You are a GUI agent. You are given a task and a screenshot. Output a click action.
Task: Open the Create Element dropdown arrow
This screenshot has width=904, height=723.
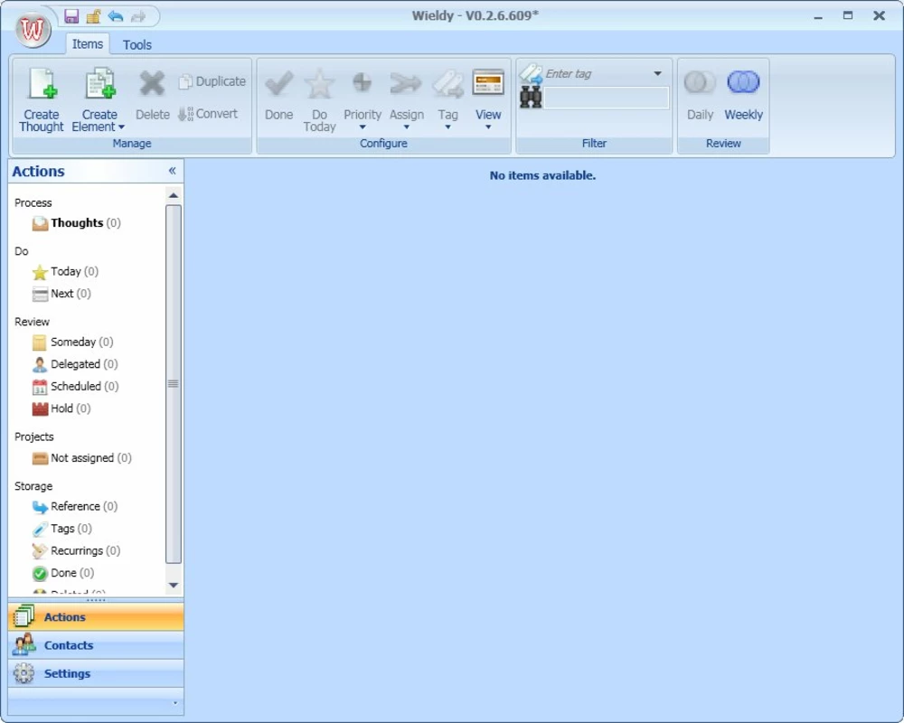(121, 127)
